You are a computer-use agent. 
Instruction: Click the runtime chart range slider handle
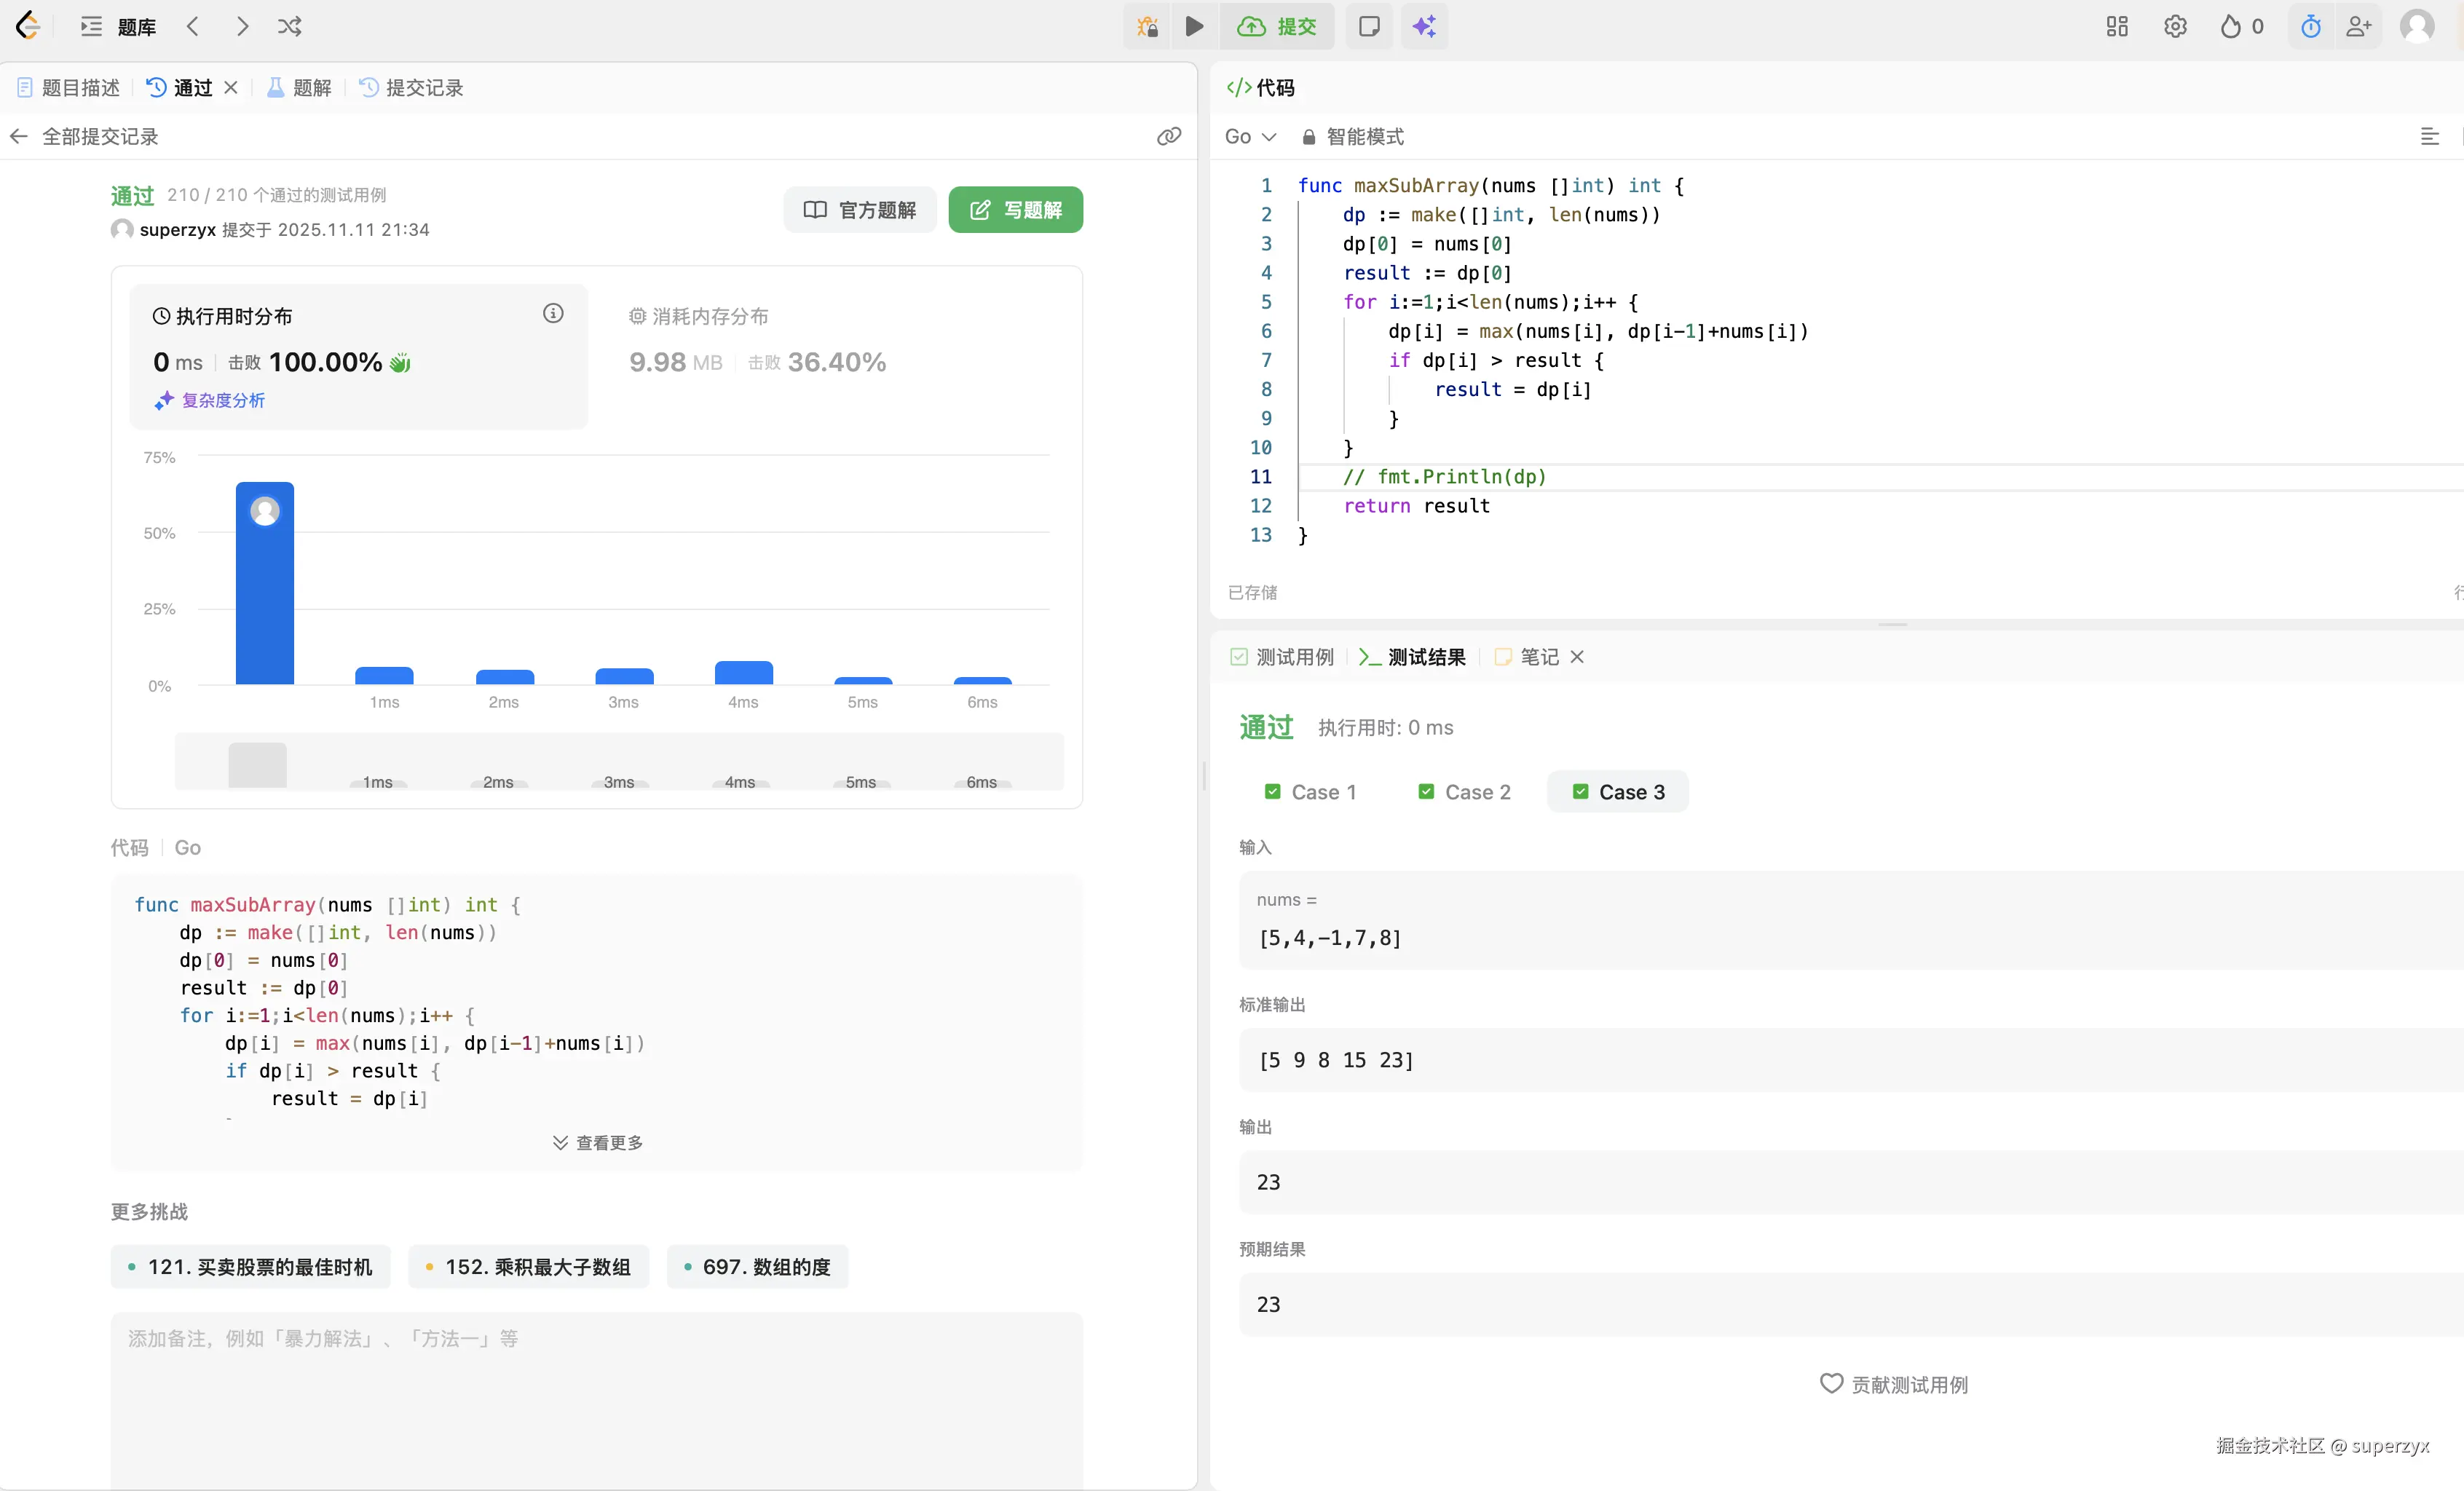point(257,765)
